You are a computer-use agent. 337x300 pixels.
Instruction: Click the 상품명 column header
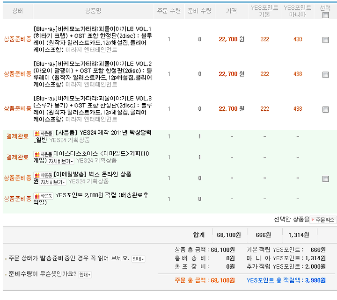(93, 11)
